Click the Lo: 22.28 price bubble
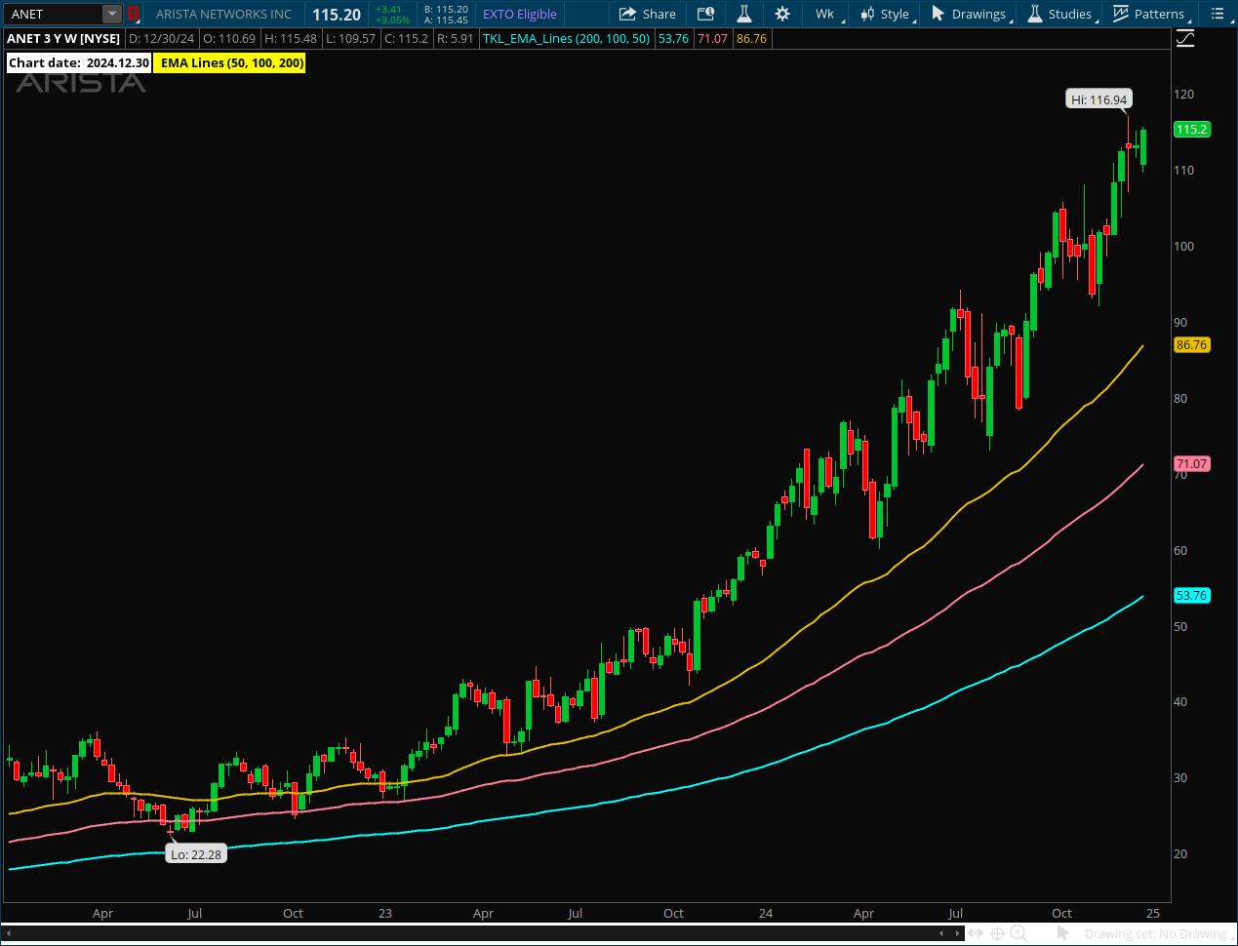Screen dimensions: 1238x946 196,854
